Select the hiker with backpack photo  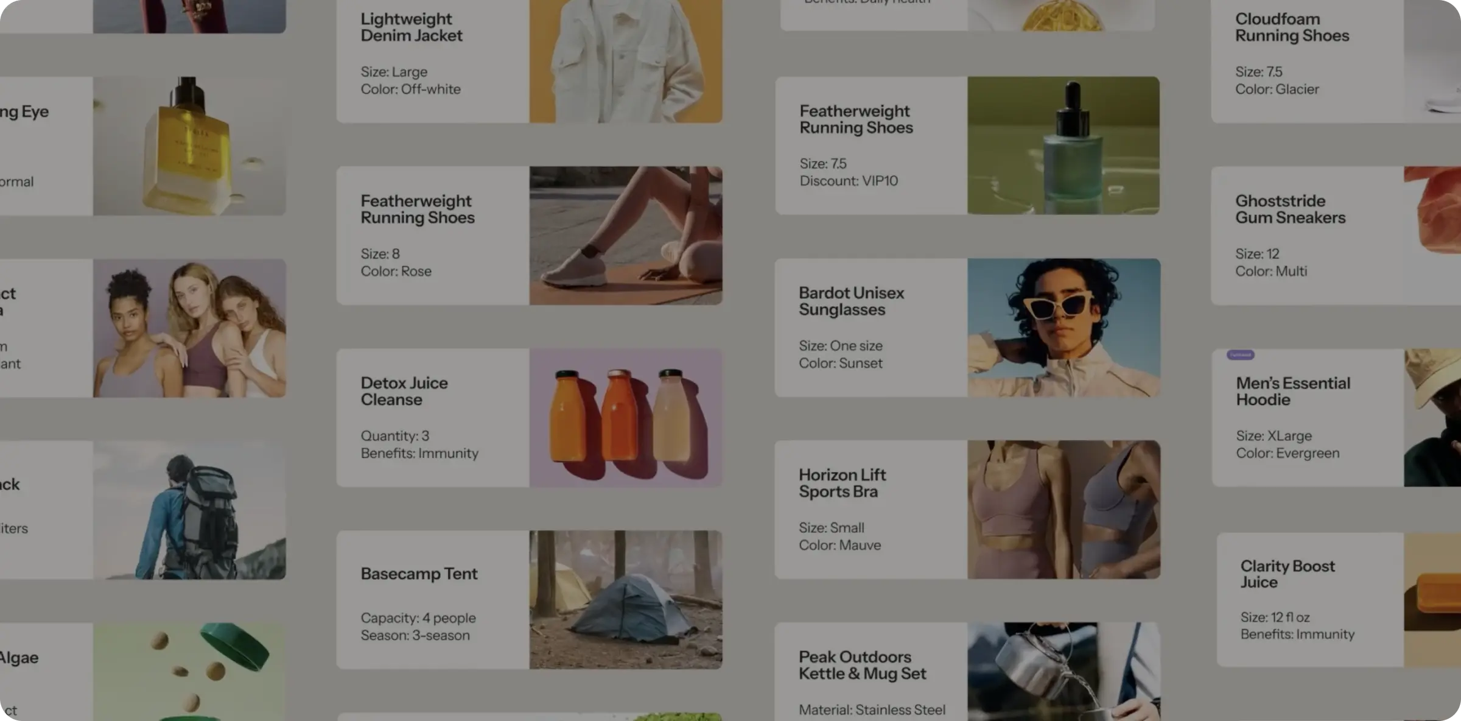pyautogui.click(x=189, y=510)
